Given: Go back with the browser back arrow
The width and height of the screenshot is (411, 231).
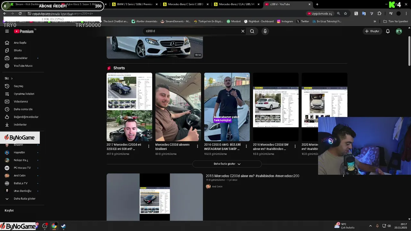Looking at the screenshot, I should (x=5, y=13).
